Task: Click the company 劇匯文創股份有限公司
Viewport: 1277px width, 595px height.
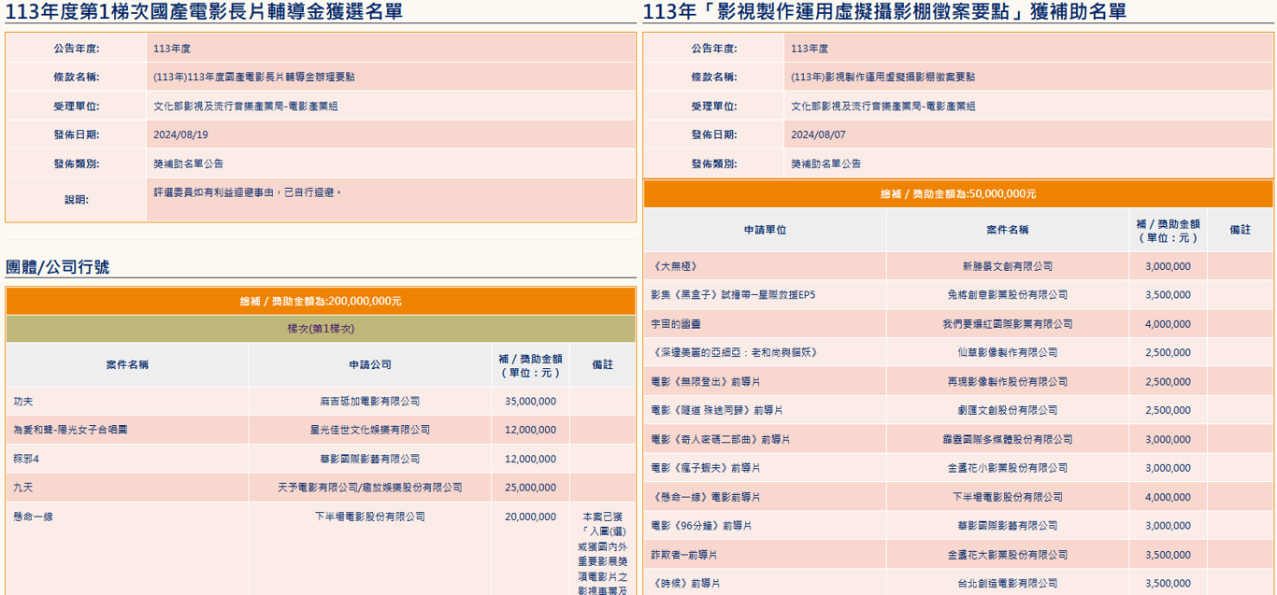Action: point(1008,411)
